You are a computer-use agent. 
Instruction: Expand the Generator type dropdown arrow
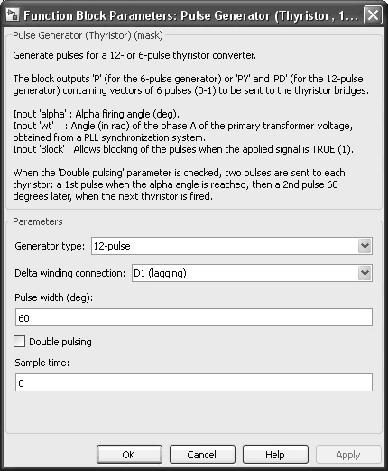tap(365, 246)
